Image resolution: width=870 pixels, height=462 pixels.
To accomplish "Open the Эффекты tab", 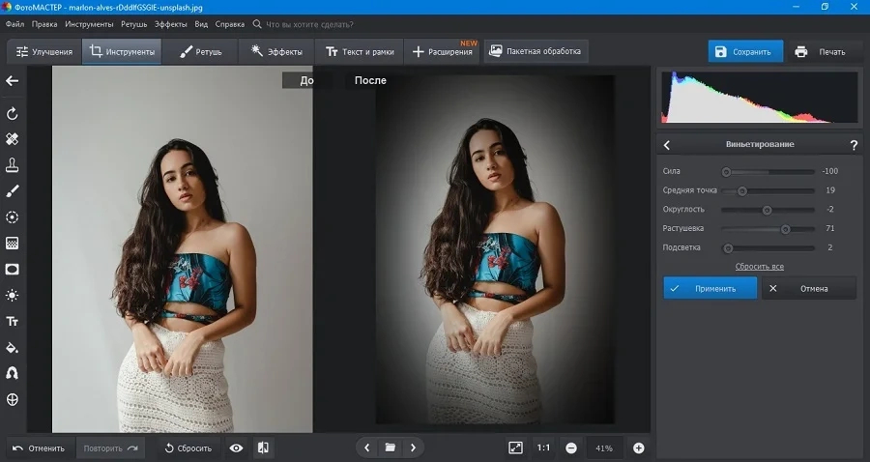I will (x=276, y=51).
